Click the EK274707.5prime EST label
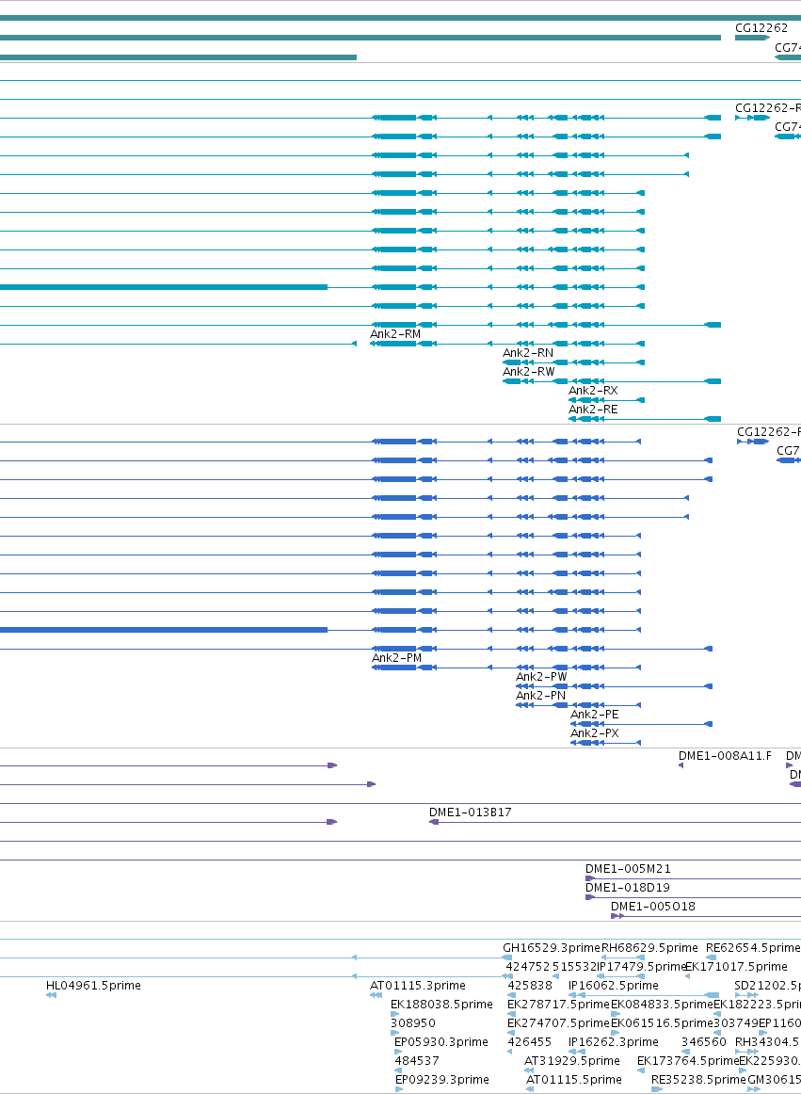801x1094 pixels. click(x=558, y=1023)
